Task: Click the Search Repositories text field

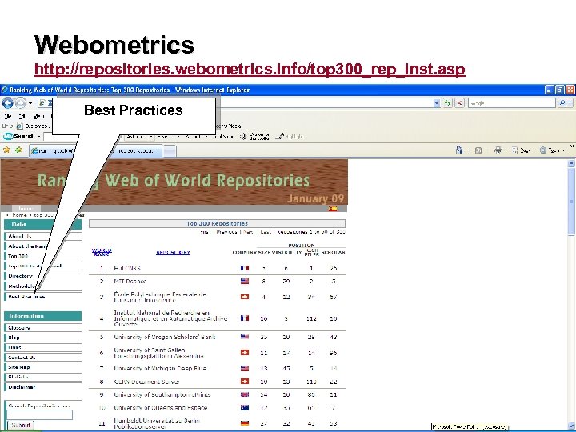Action: coord(40,415)
